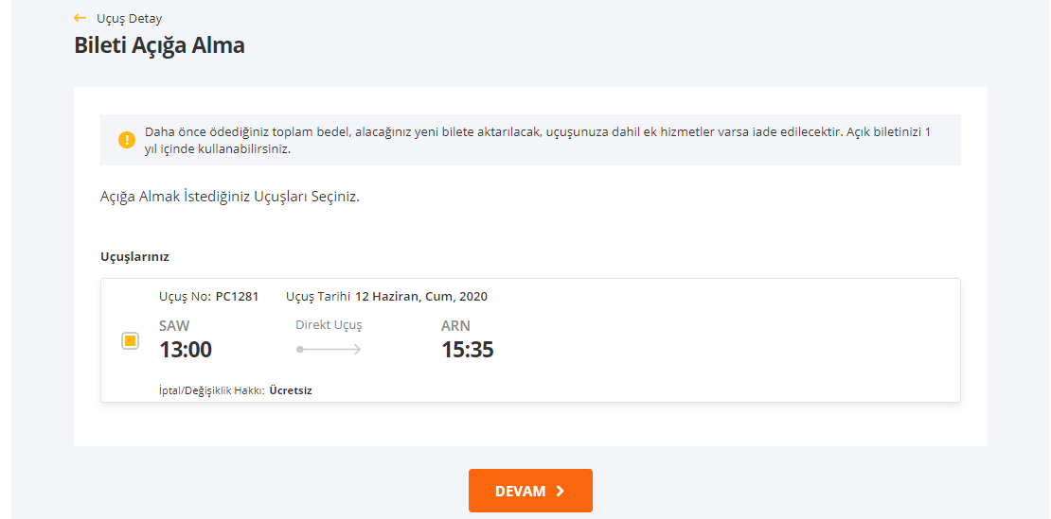Click the chevron on the DEVAM button

(x=561, y=491)
